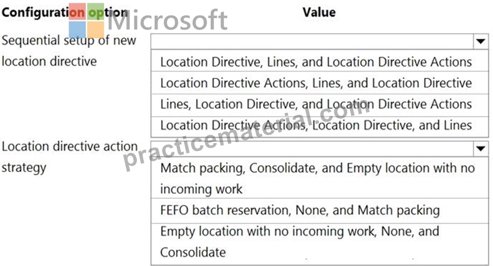Select 'FEFO batch reservation, None, and Match packing'
The image size is (493, 266).
pos(319,211)
